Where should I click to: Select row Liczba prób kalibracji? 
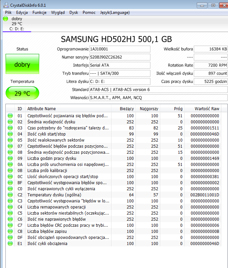pos(113,171)
